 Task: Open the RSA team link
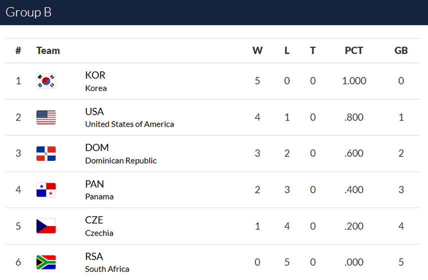coord(94,256)
